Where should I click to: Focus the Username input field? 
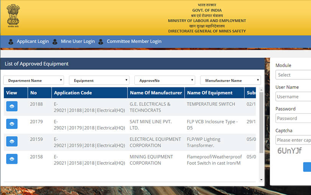point(293,97)
